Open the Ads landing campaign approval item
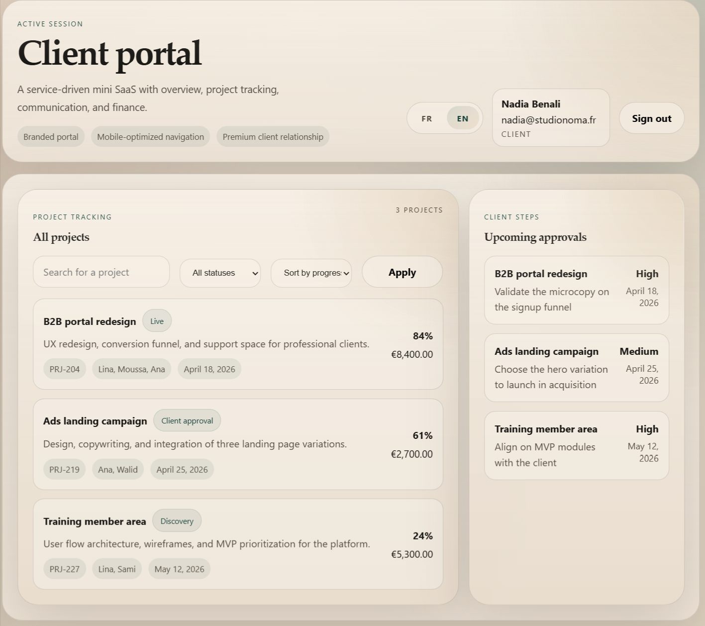705x626 pixels. click(x=576, y=367)
